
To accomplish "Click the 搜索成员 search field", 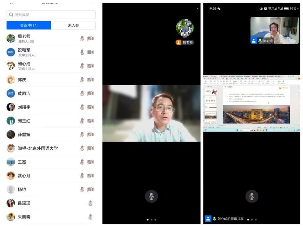I will point(51,15).
